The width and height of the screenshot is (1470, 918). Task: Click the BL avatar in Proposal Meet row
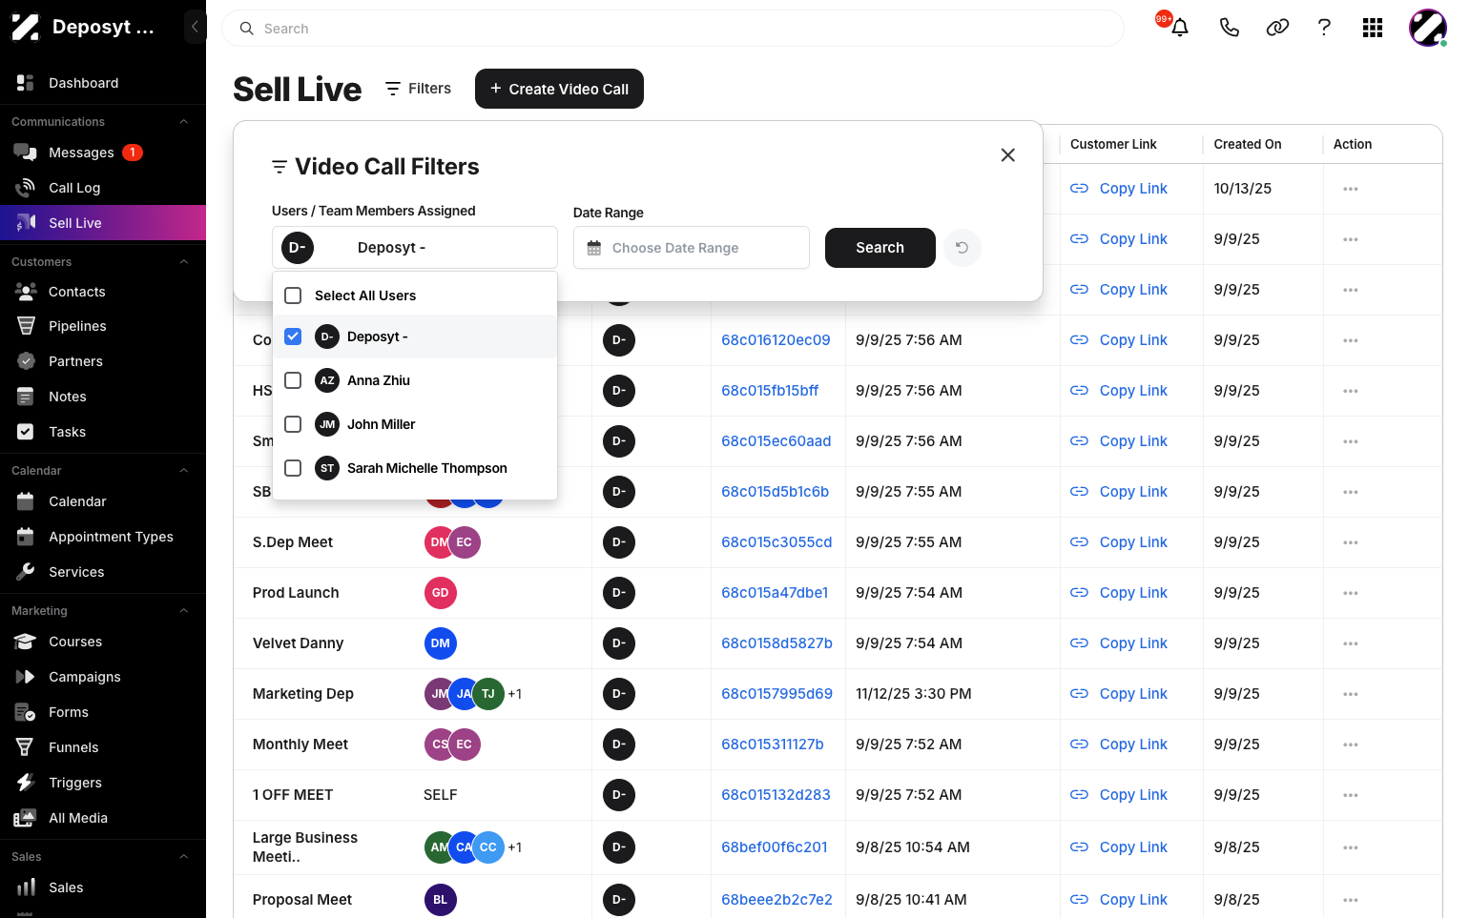[x=440, y=900]
